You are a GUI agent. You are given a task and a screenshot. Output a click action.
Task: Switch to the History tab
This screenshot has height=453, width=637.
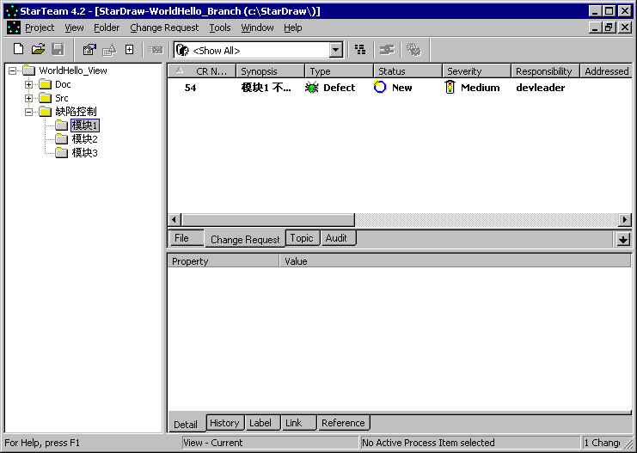coord(224,423)
